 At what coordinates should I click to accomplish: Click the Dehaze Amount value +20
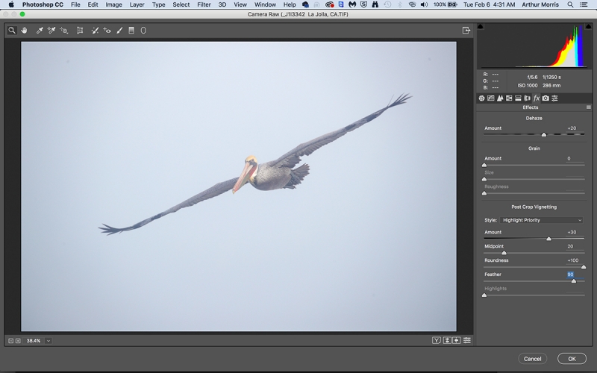[572, 128]
